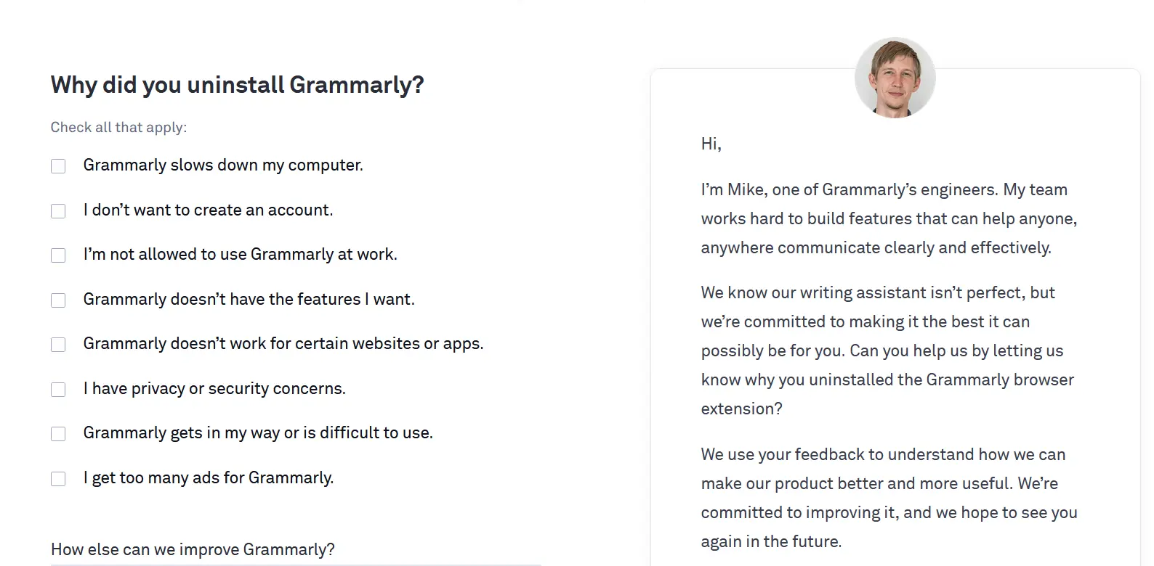Image resolution: width=1154 pixels, height=566 pixels.
Task: Tick the box for 'I don't want to create an account'
Action: click(x=58, y=211)
